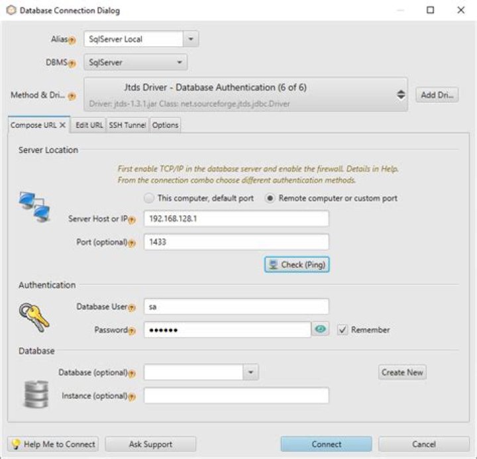Open the Alias dropdown arrow
This screenshot has width=477, height=459.
point(191,39)
